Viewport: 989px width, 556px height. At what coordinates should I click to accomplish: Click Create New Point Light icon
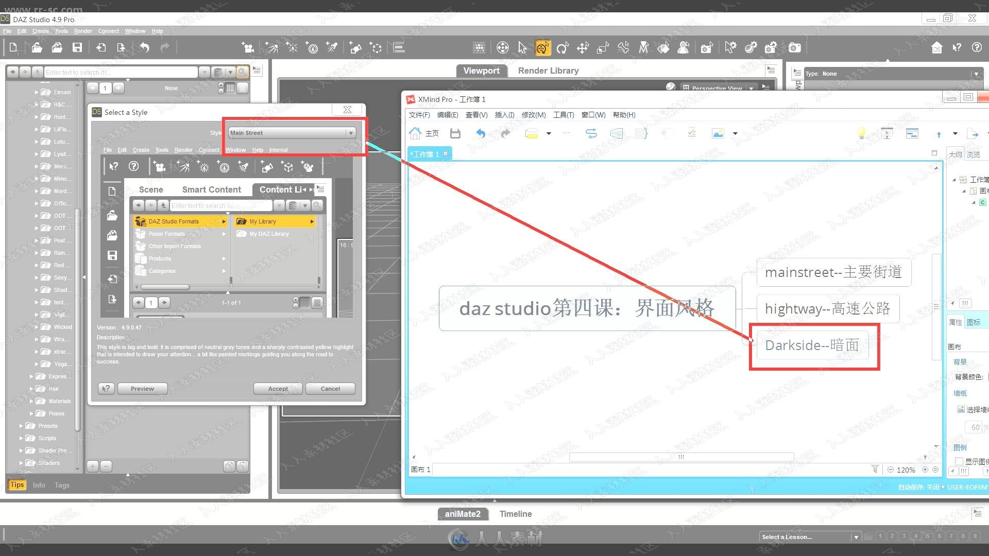(x=292, y=48)
